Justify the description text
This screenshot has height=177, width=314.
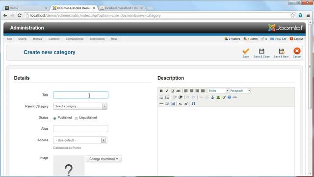point(203,91)
